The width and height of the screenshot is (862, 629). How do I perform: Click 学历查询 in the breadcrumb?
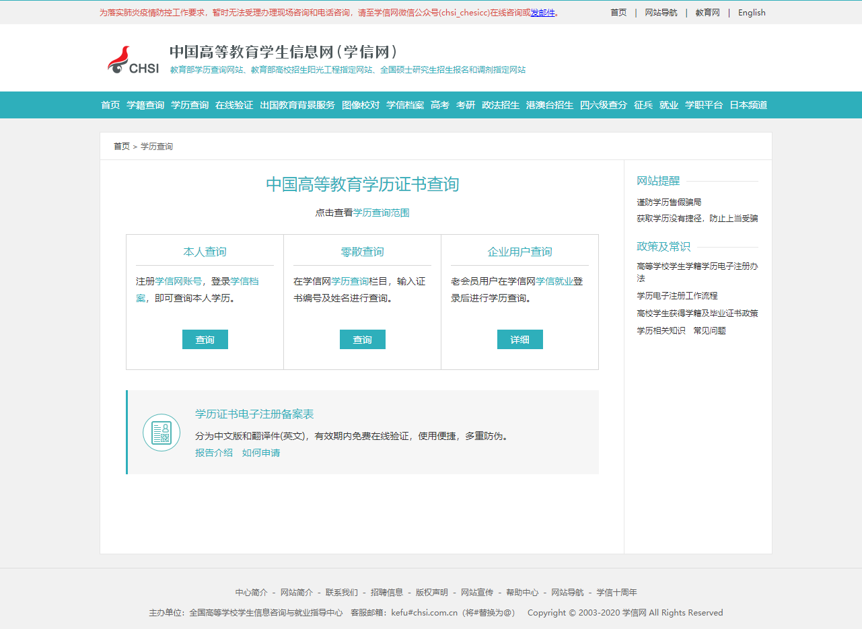tap(157, 146)
